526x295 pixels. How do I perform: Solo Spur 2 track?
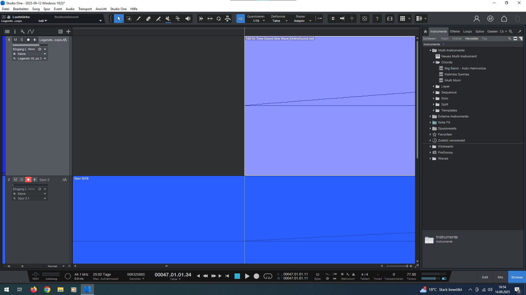pyautogui.click(x=22, y=180)
